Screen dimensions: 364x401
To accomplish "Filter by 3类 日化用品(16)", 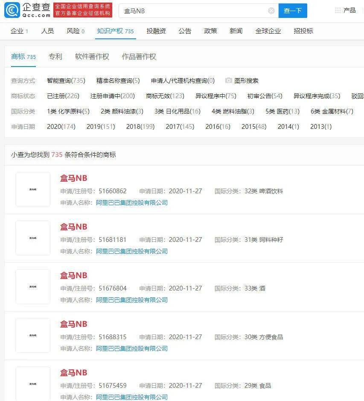I will [x=177, y=111].
